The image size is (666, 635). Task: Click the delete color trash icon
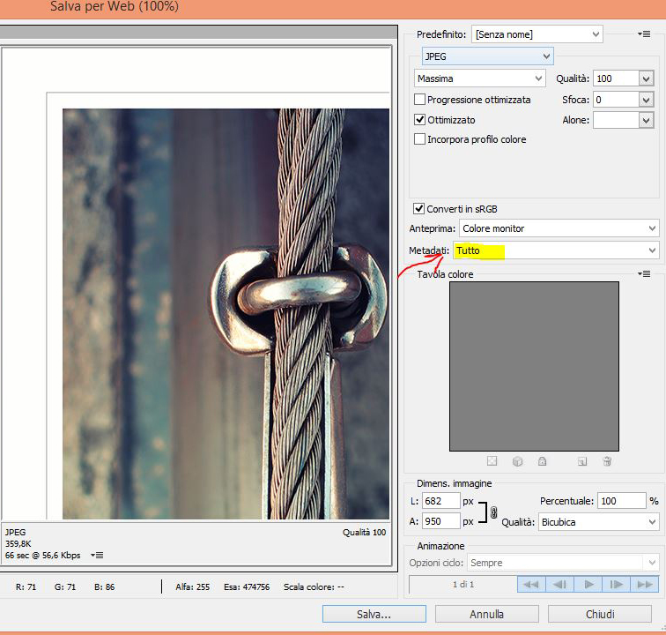607,461
